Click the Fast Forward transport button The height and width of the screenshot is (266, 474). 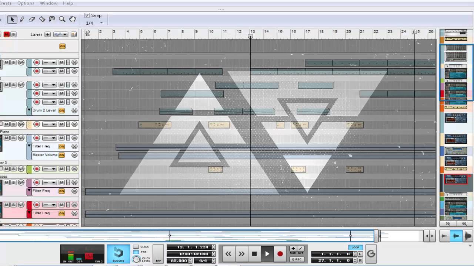point(241,254)
